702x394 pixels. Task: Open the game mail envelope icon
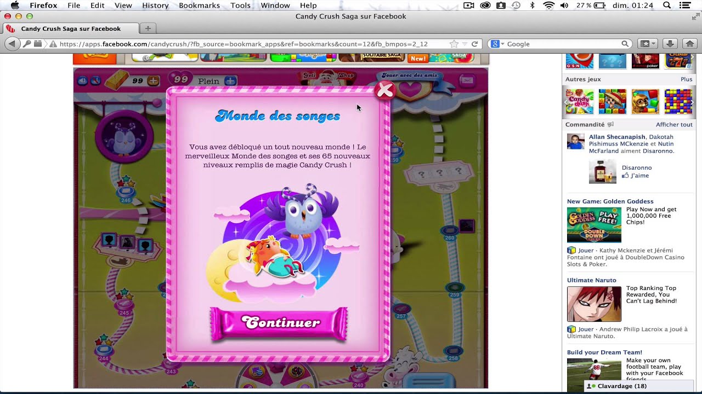[467, 80]
